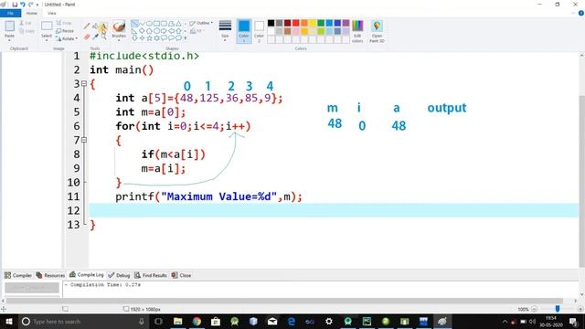Open Google Chrome from the taskbar
Image resolution: width=585 pixels, height=329 pixels.
197,321
